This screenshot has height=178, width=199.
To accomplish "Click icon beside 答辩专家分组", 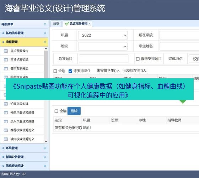I will (x=6, y=68).
